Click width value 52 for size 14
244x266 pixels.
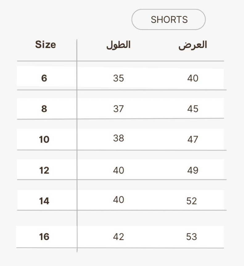pyautogui.click(x=192, y=201)
